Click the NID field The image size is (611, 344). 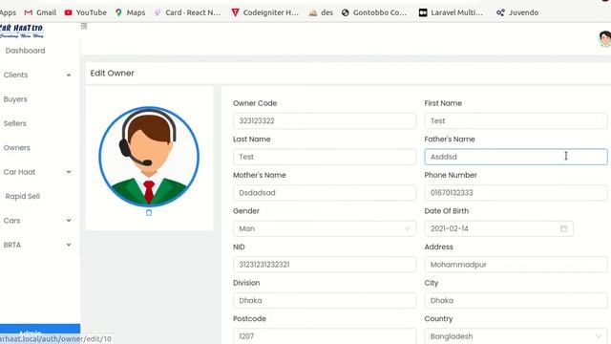click(325, 265)
